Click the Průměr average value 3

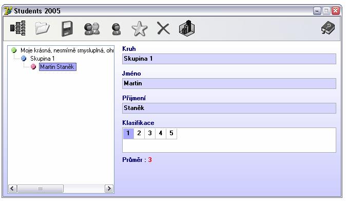point(150,160)
